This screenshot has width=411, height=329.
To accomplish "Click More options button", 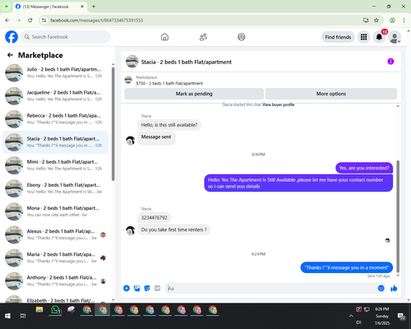I will pos(331,94).
